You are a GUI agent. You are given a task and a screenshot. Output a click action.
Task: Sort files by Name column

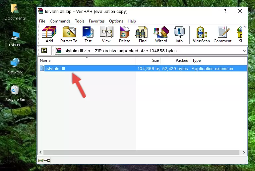[x=87, y=61]
